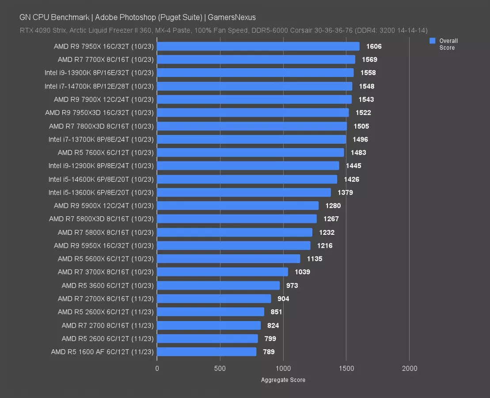Click the AMD R5 3600 bar
Image resolution: width=490 pixels, height=398 pixels.
tap(218, 285)
